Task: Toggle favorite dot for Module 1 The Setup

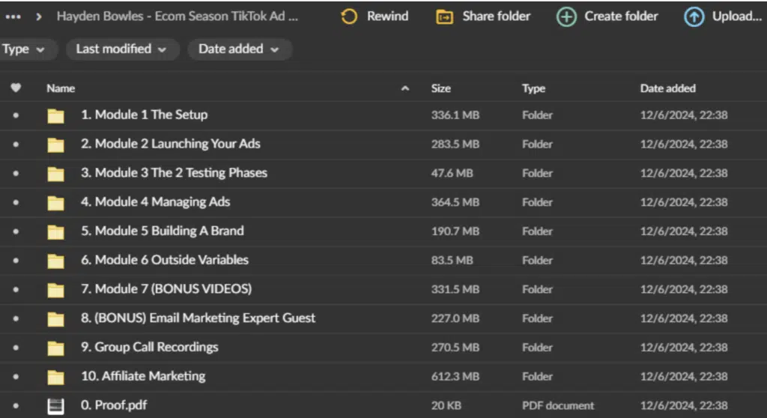Action: click(x=16, y=115)
